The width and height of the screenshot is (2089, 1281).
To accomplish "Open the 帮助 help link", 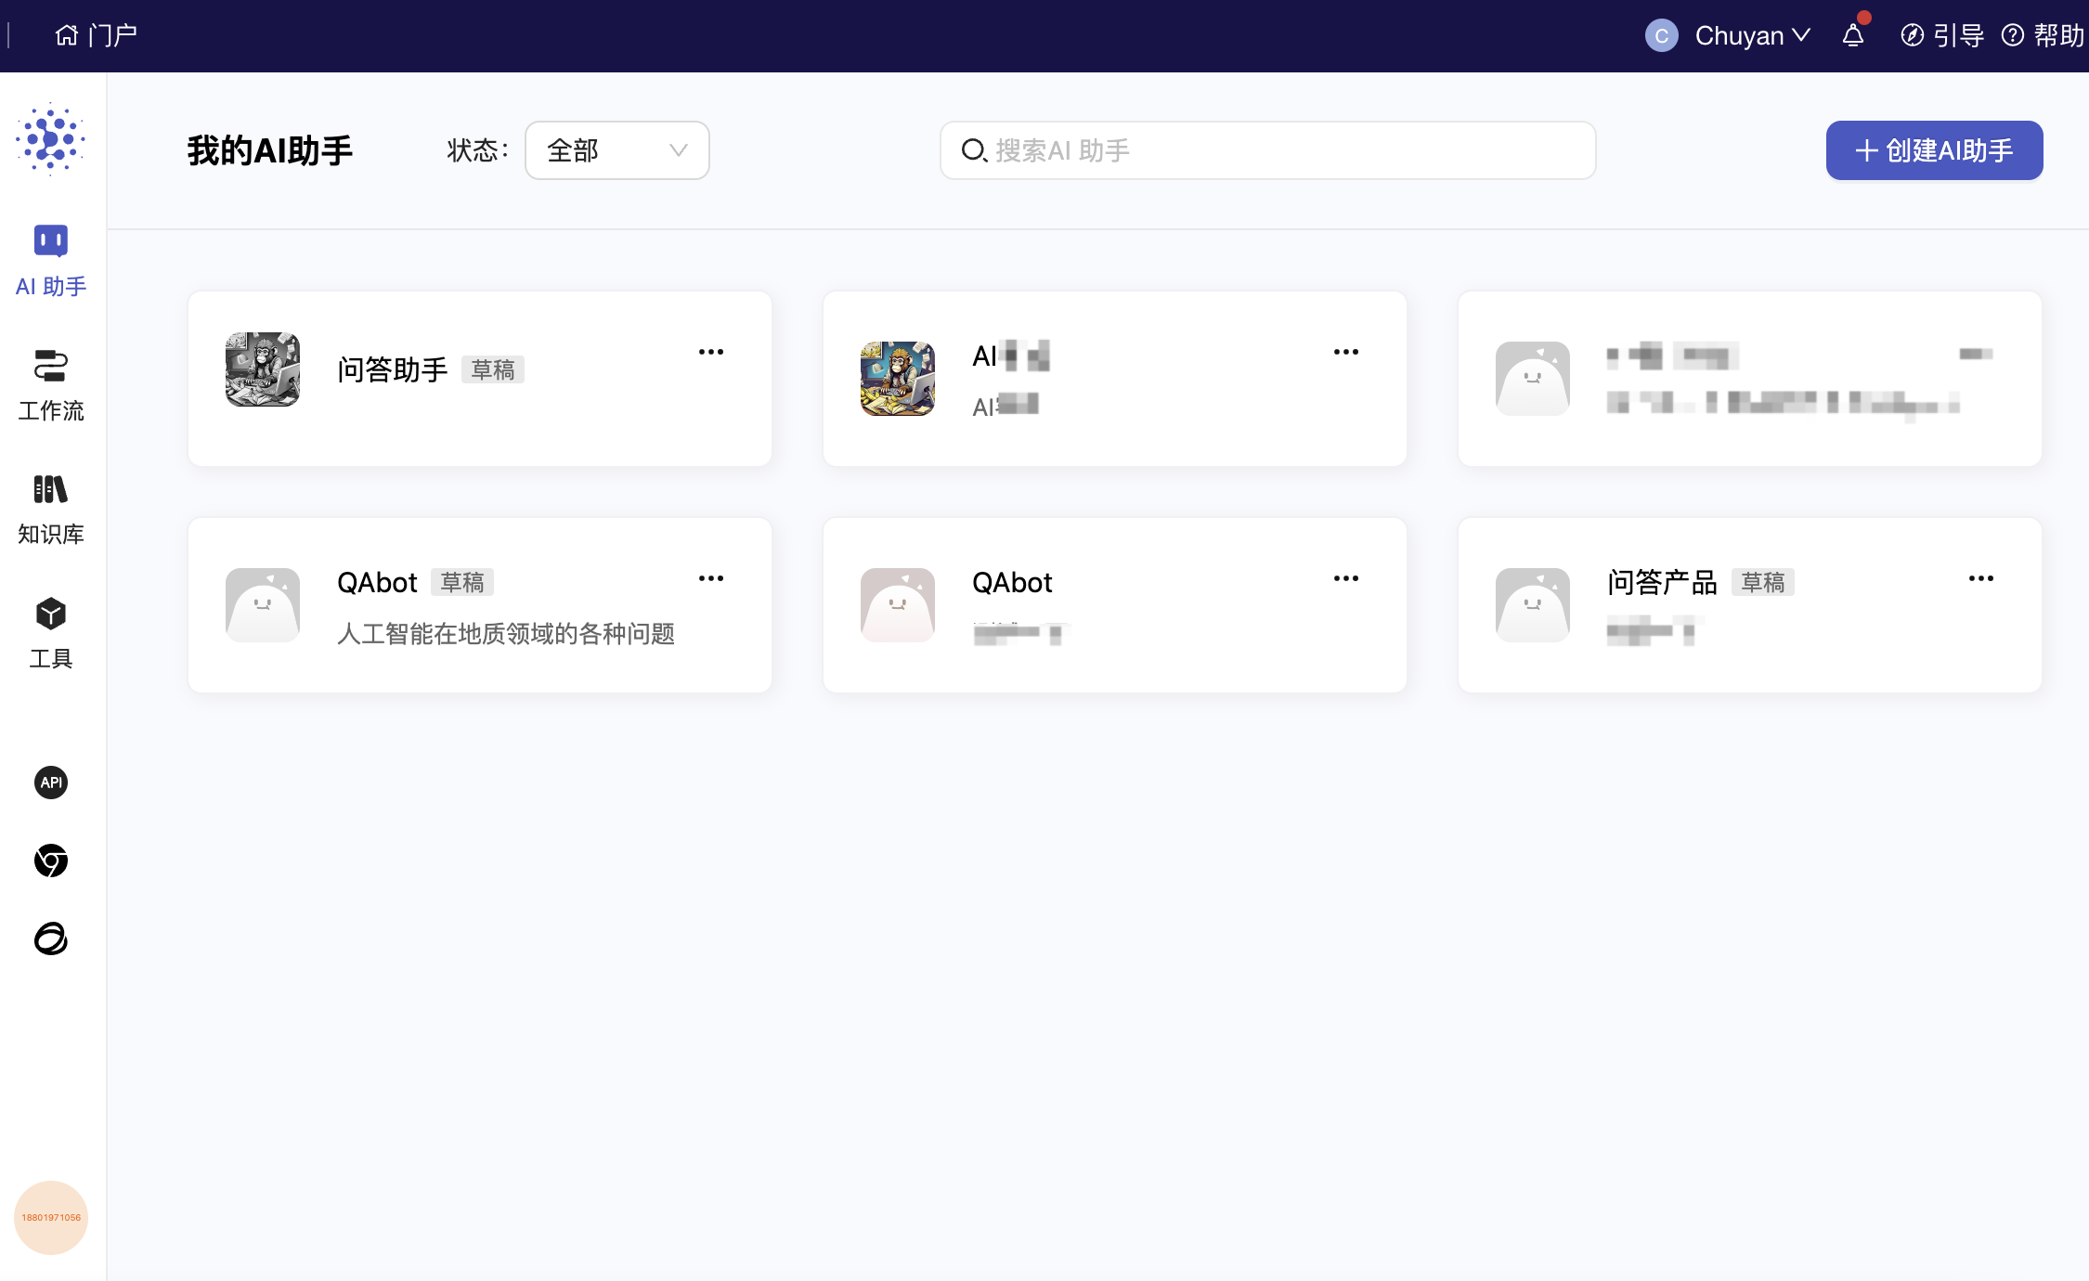I will point(2044,35).
